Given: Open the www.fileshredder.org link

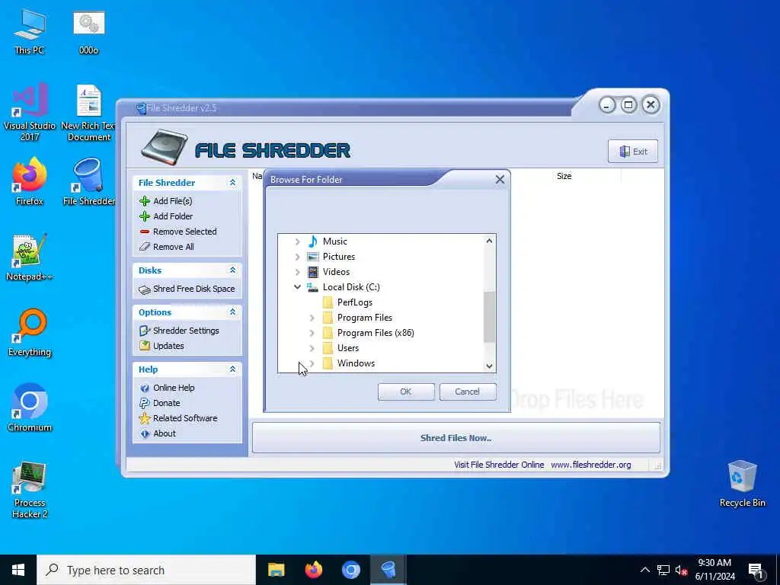Looking at the screenshot, I should click(591, 465).
